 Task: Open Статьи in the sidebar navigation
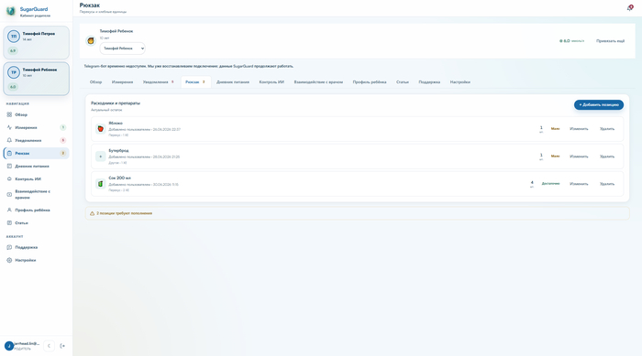pos(37,222)
